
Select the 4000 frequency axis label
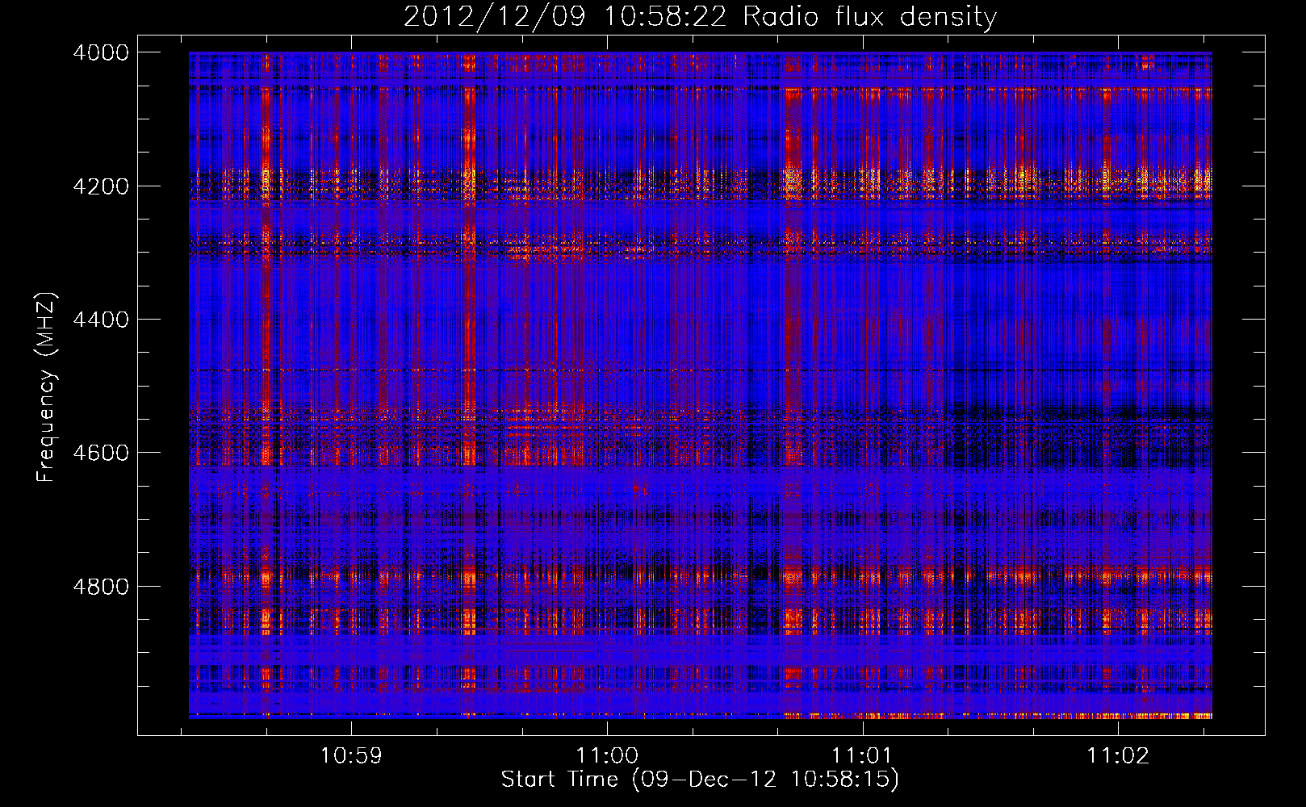point(101,52)
